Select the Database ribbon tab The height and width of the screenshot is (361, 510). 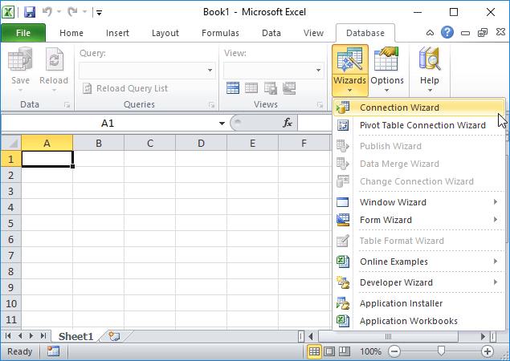pos(365,33)
